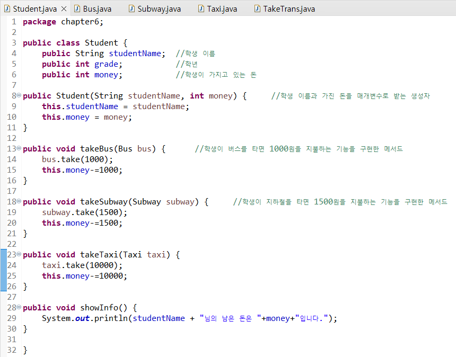456x357 pixels.
Task: Click parameter 'Taxi taxi' on line 23
Action: (144, 255)
